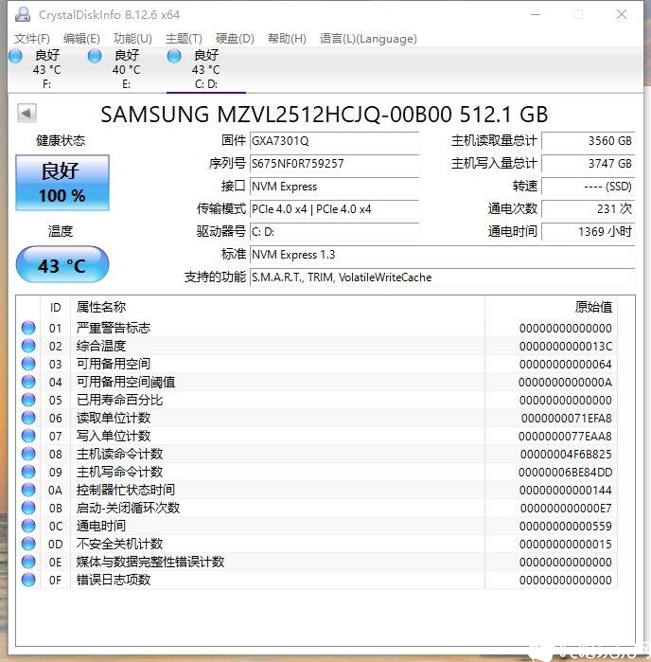
Task: Click raw value 000000000013C
Action: point(565,347)
